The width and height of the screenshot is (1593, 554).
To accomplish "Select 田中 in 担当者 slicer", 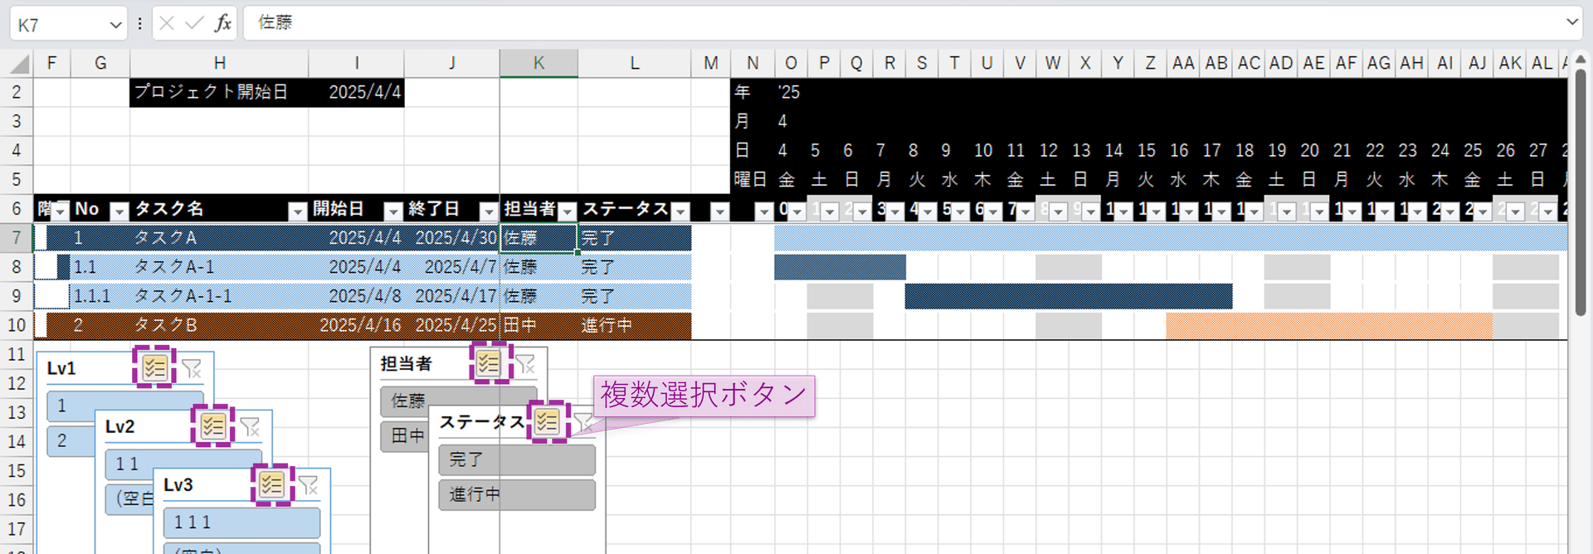I will pos(404,435).
